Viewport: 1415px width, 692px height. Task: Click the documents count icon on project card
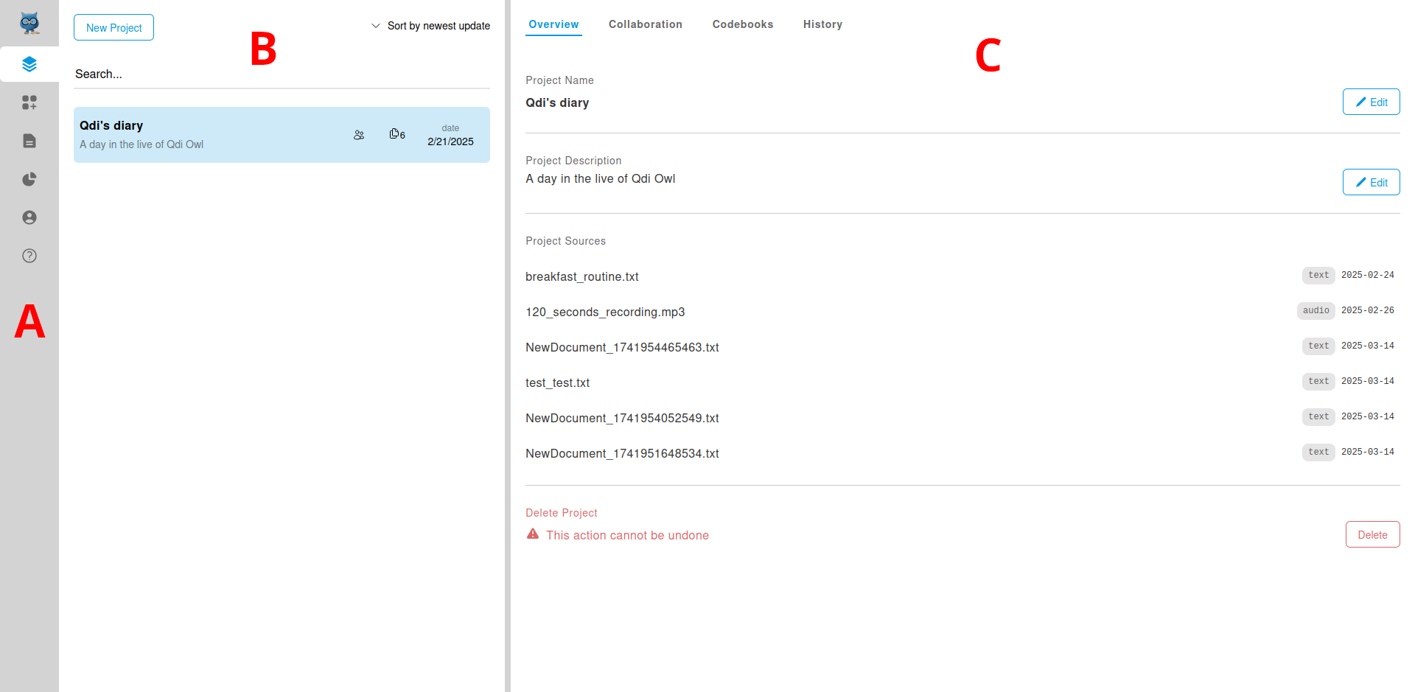point(396,134)
